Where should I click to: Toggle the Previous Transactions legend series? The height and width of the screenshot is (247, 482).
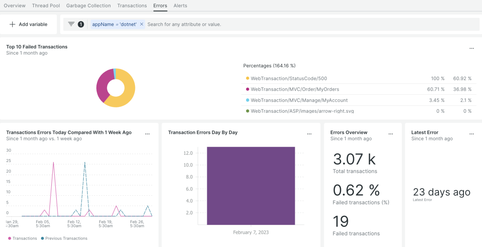[64, 238]
